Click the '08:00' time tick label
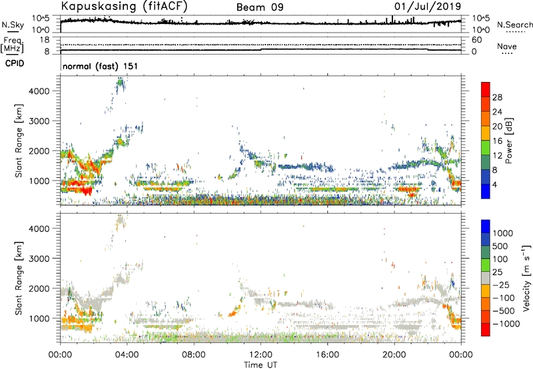The height and width of the screenshot is (369, 533). [194, 355]
